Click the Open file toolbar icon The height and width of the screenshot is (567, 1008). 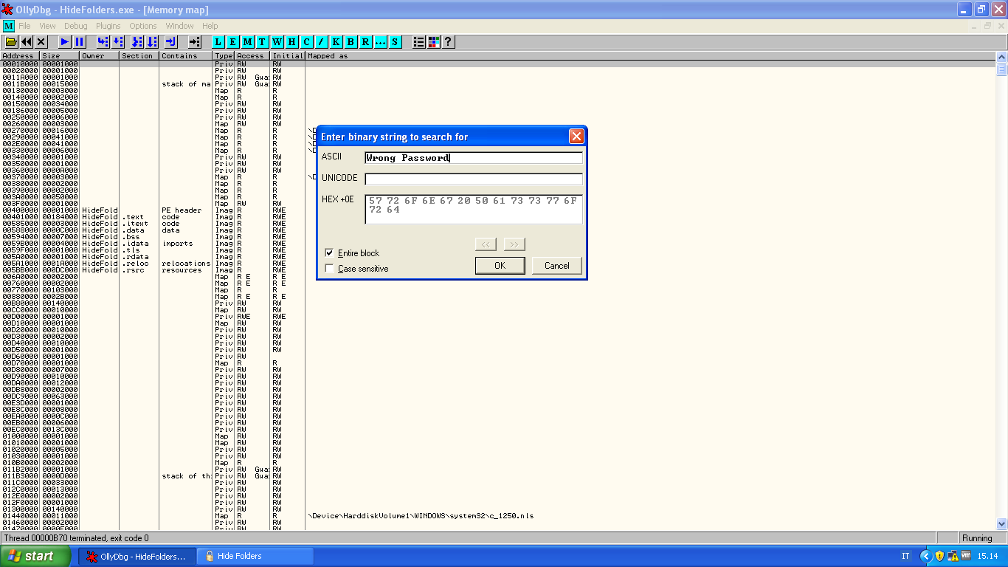[11, 42]
